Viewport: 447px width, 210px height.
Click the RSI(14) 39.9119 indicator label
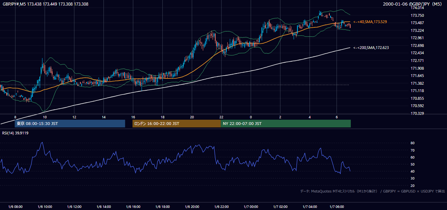click(15, 133)
